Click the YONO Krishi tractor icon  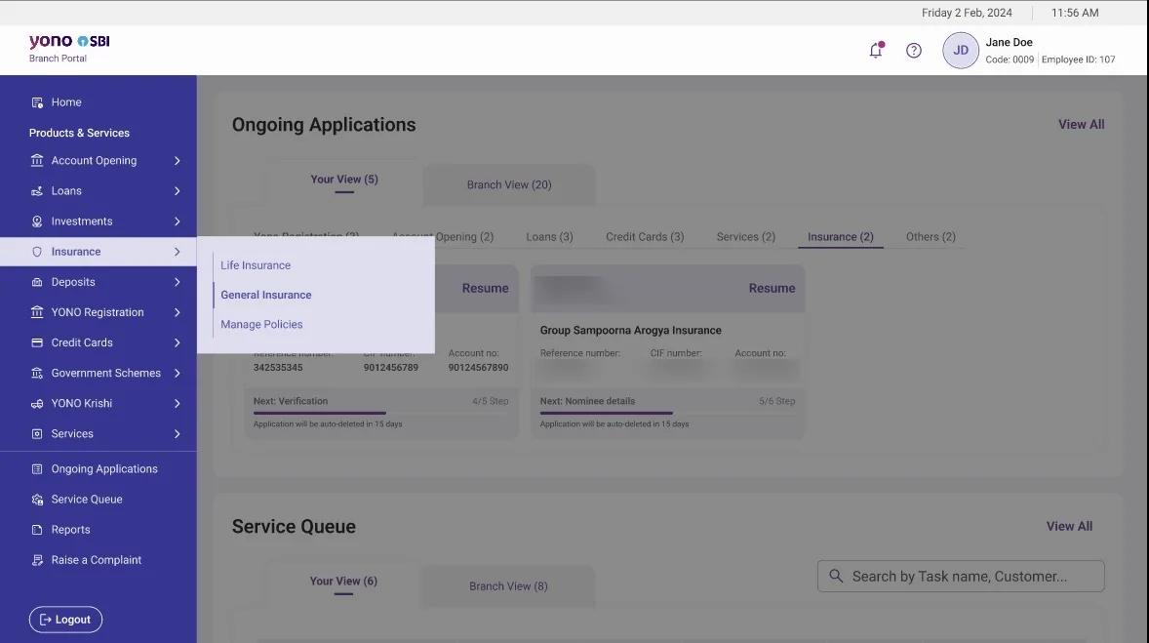click(37, 403)
